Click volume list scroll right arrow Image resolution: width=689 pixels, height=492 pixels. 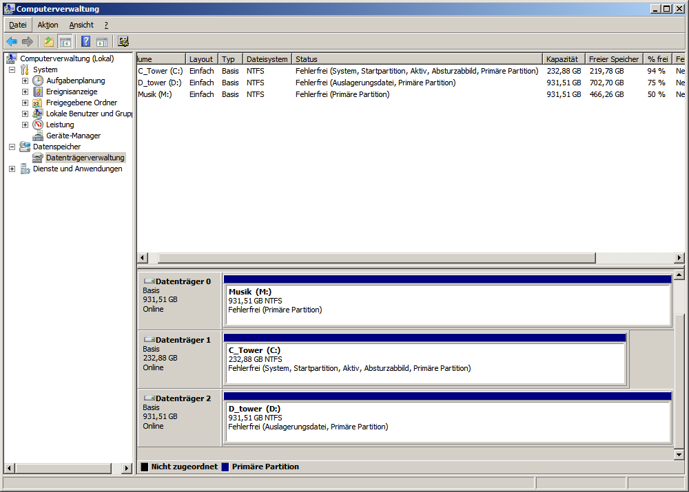click(679, 257)
